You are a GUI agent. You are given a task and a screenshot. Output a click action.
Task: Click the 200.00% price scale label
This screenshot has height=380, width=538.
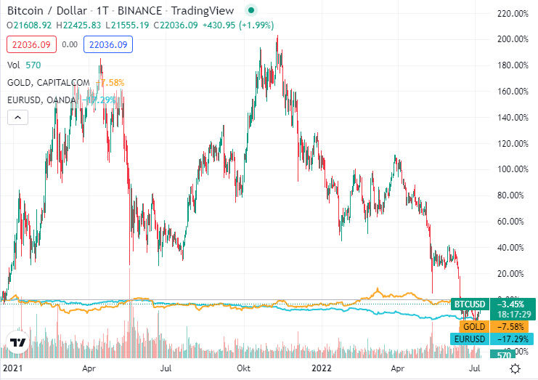click(x=513, y=39)
